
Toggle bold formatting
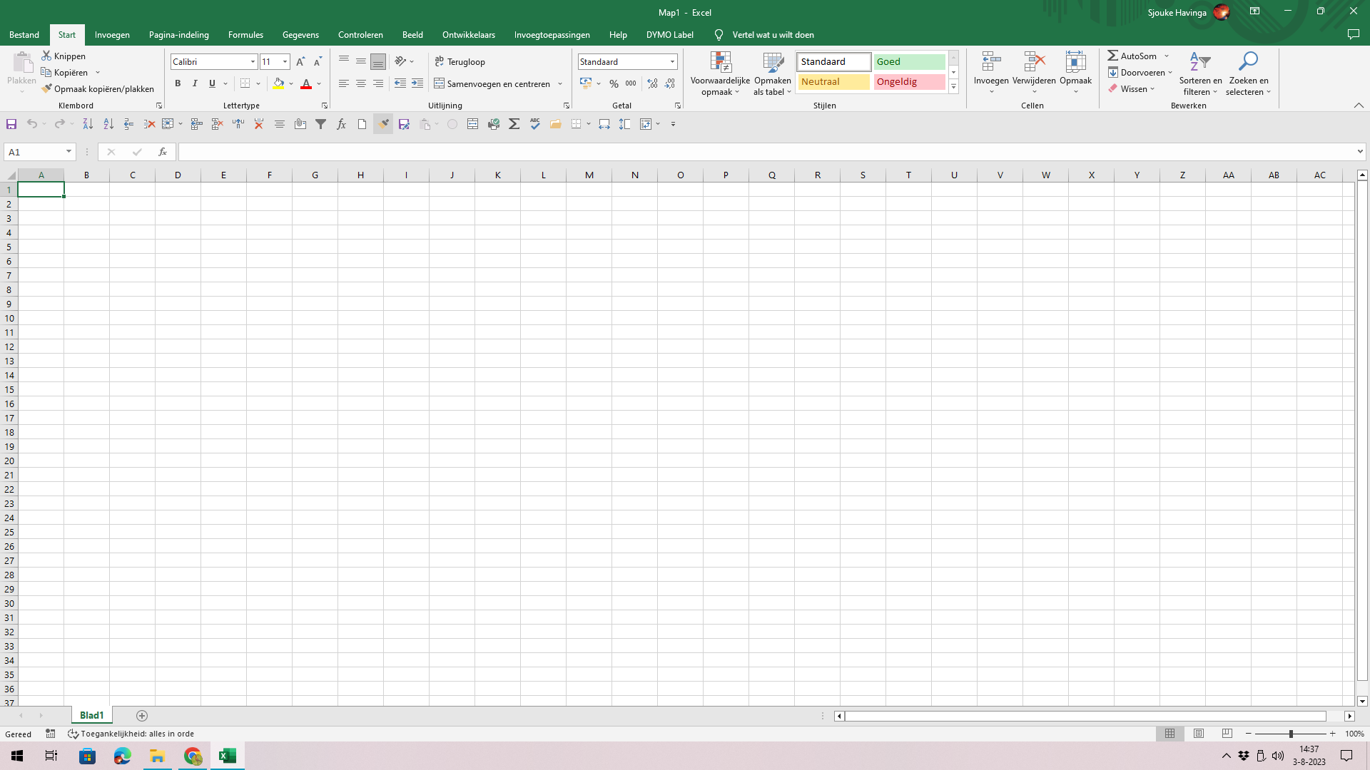pyautogui.click(x=178, y=84)
